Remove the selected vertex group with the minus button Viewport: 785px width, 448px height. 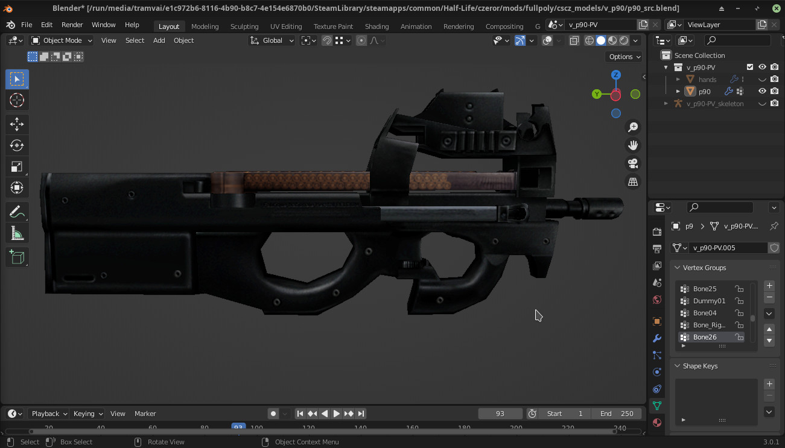pos(769,297)
